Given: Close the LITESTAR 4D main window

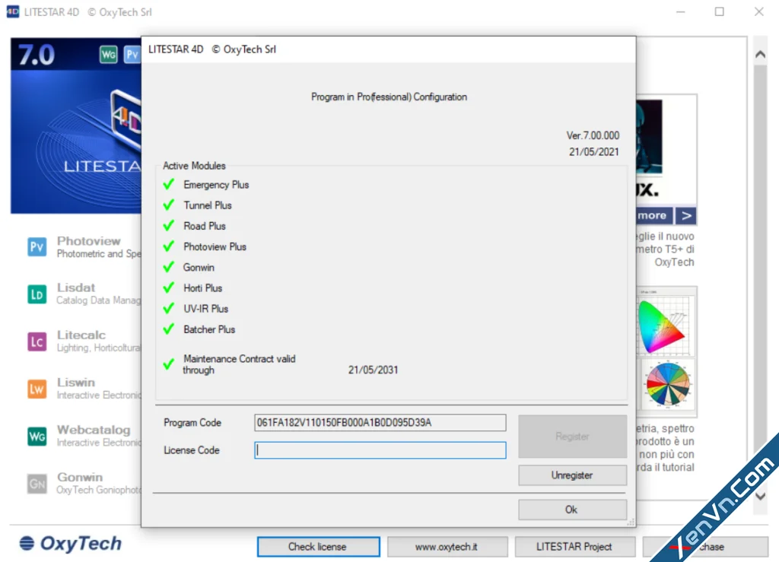Looking at the screenshot, I should coord(758,11).
